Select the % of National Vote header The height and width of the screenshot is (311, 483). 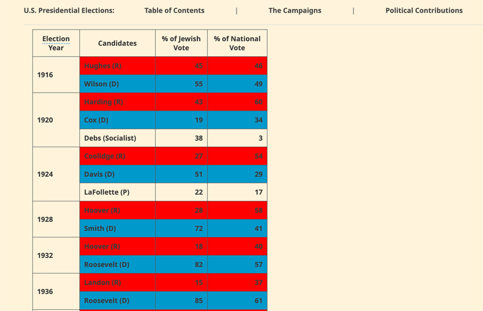tap(237, 43)
